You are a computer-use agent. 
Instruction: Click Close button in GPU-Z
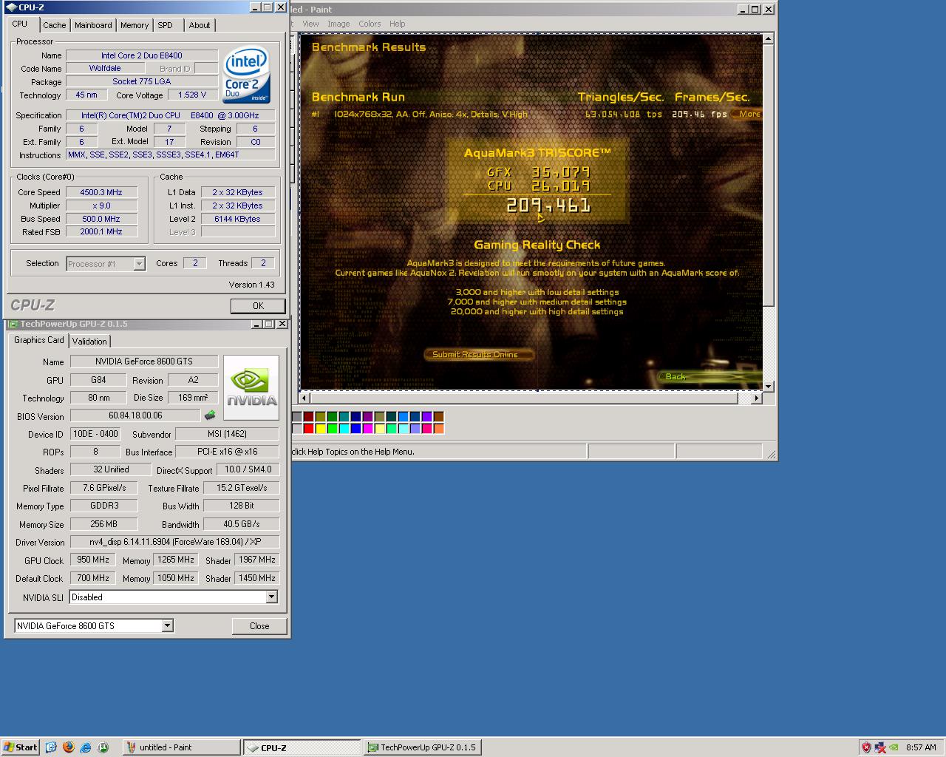coord(259,625)
